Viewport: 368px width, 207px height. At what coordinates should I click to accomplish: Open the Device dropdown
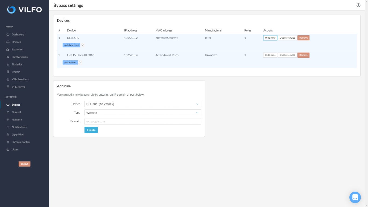(x=143, y=104)
